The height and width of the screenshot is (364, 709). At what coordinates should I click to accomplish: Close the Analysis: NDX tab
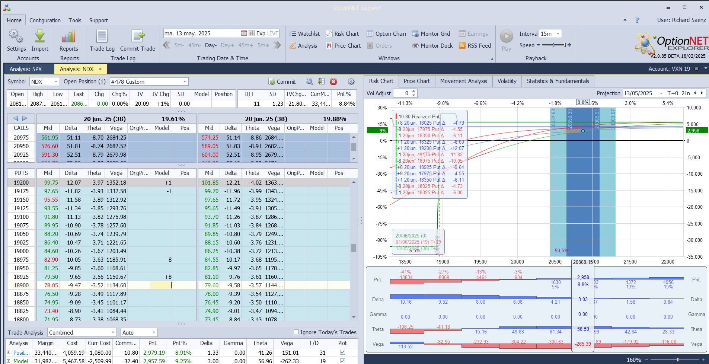pos(100,69)
